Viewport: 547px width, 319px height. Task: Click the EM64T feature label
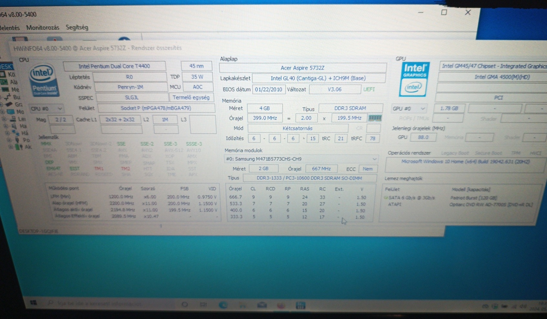(53, 169)
